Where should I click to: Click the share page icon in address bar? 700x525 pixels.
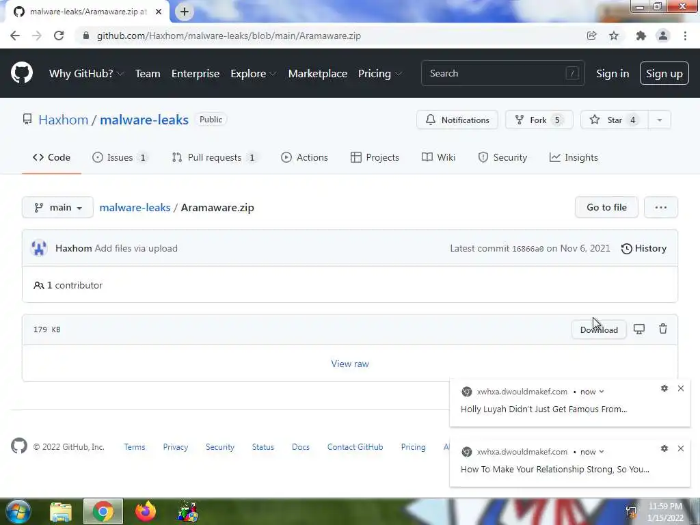[591, 36]
